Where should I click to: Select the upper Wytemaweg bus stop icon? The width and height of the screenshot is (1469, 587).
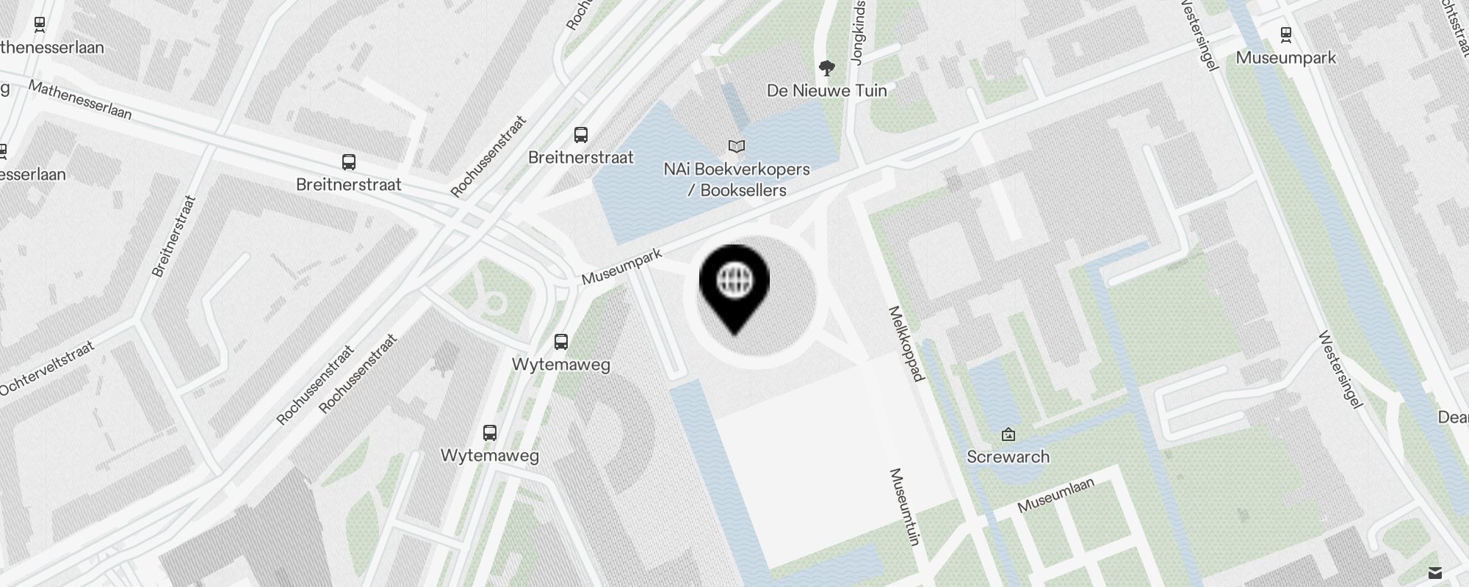[560, 341]
